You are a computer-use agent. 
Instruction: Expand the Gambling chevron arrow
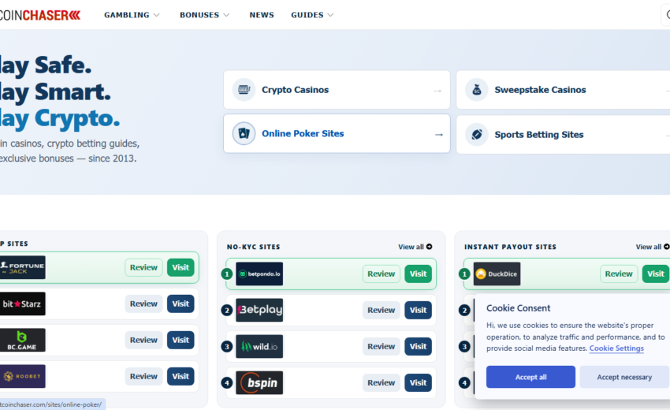pyautogui.click(x=156, y=15)
